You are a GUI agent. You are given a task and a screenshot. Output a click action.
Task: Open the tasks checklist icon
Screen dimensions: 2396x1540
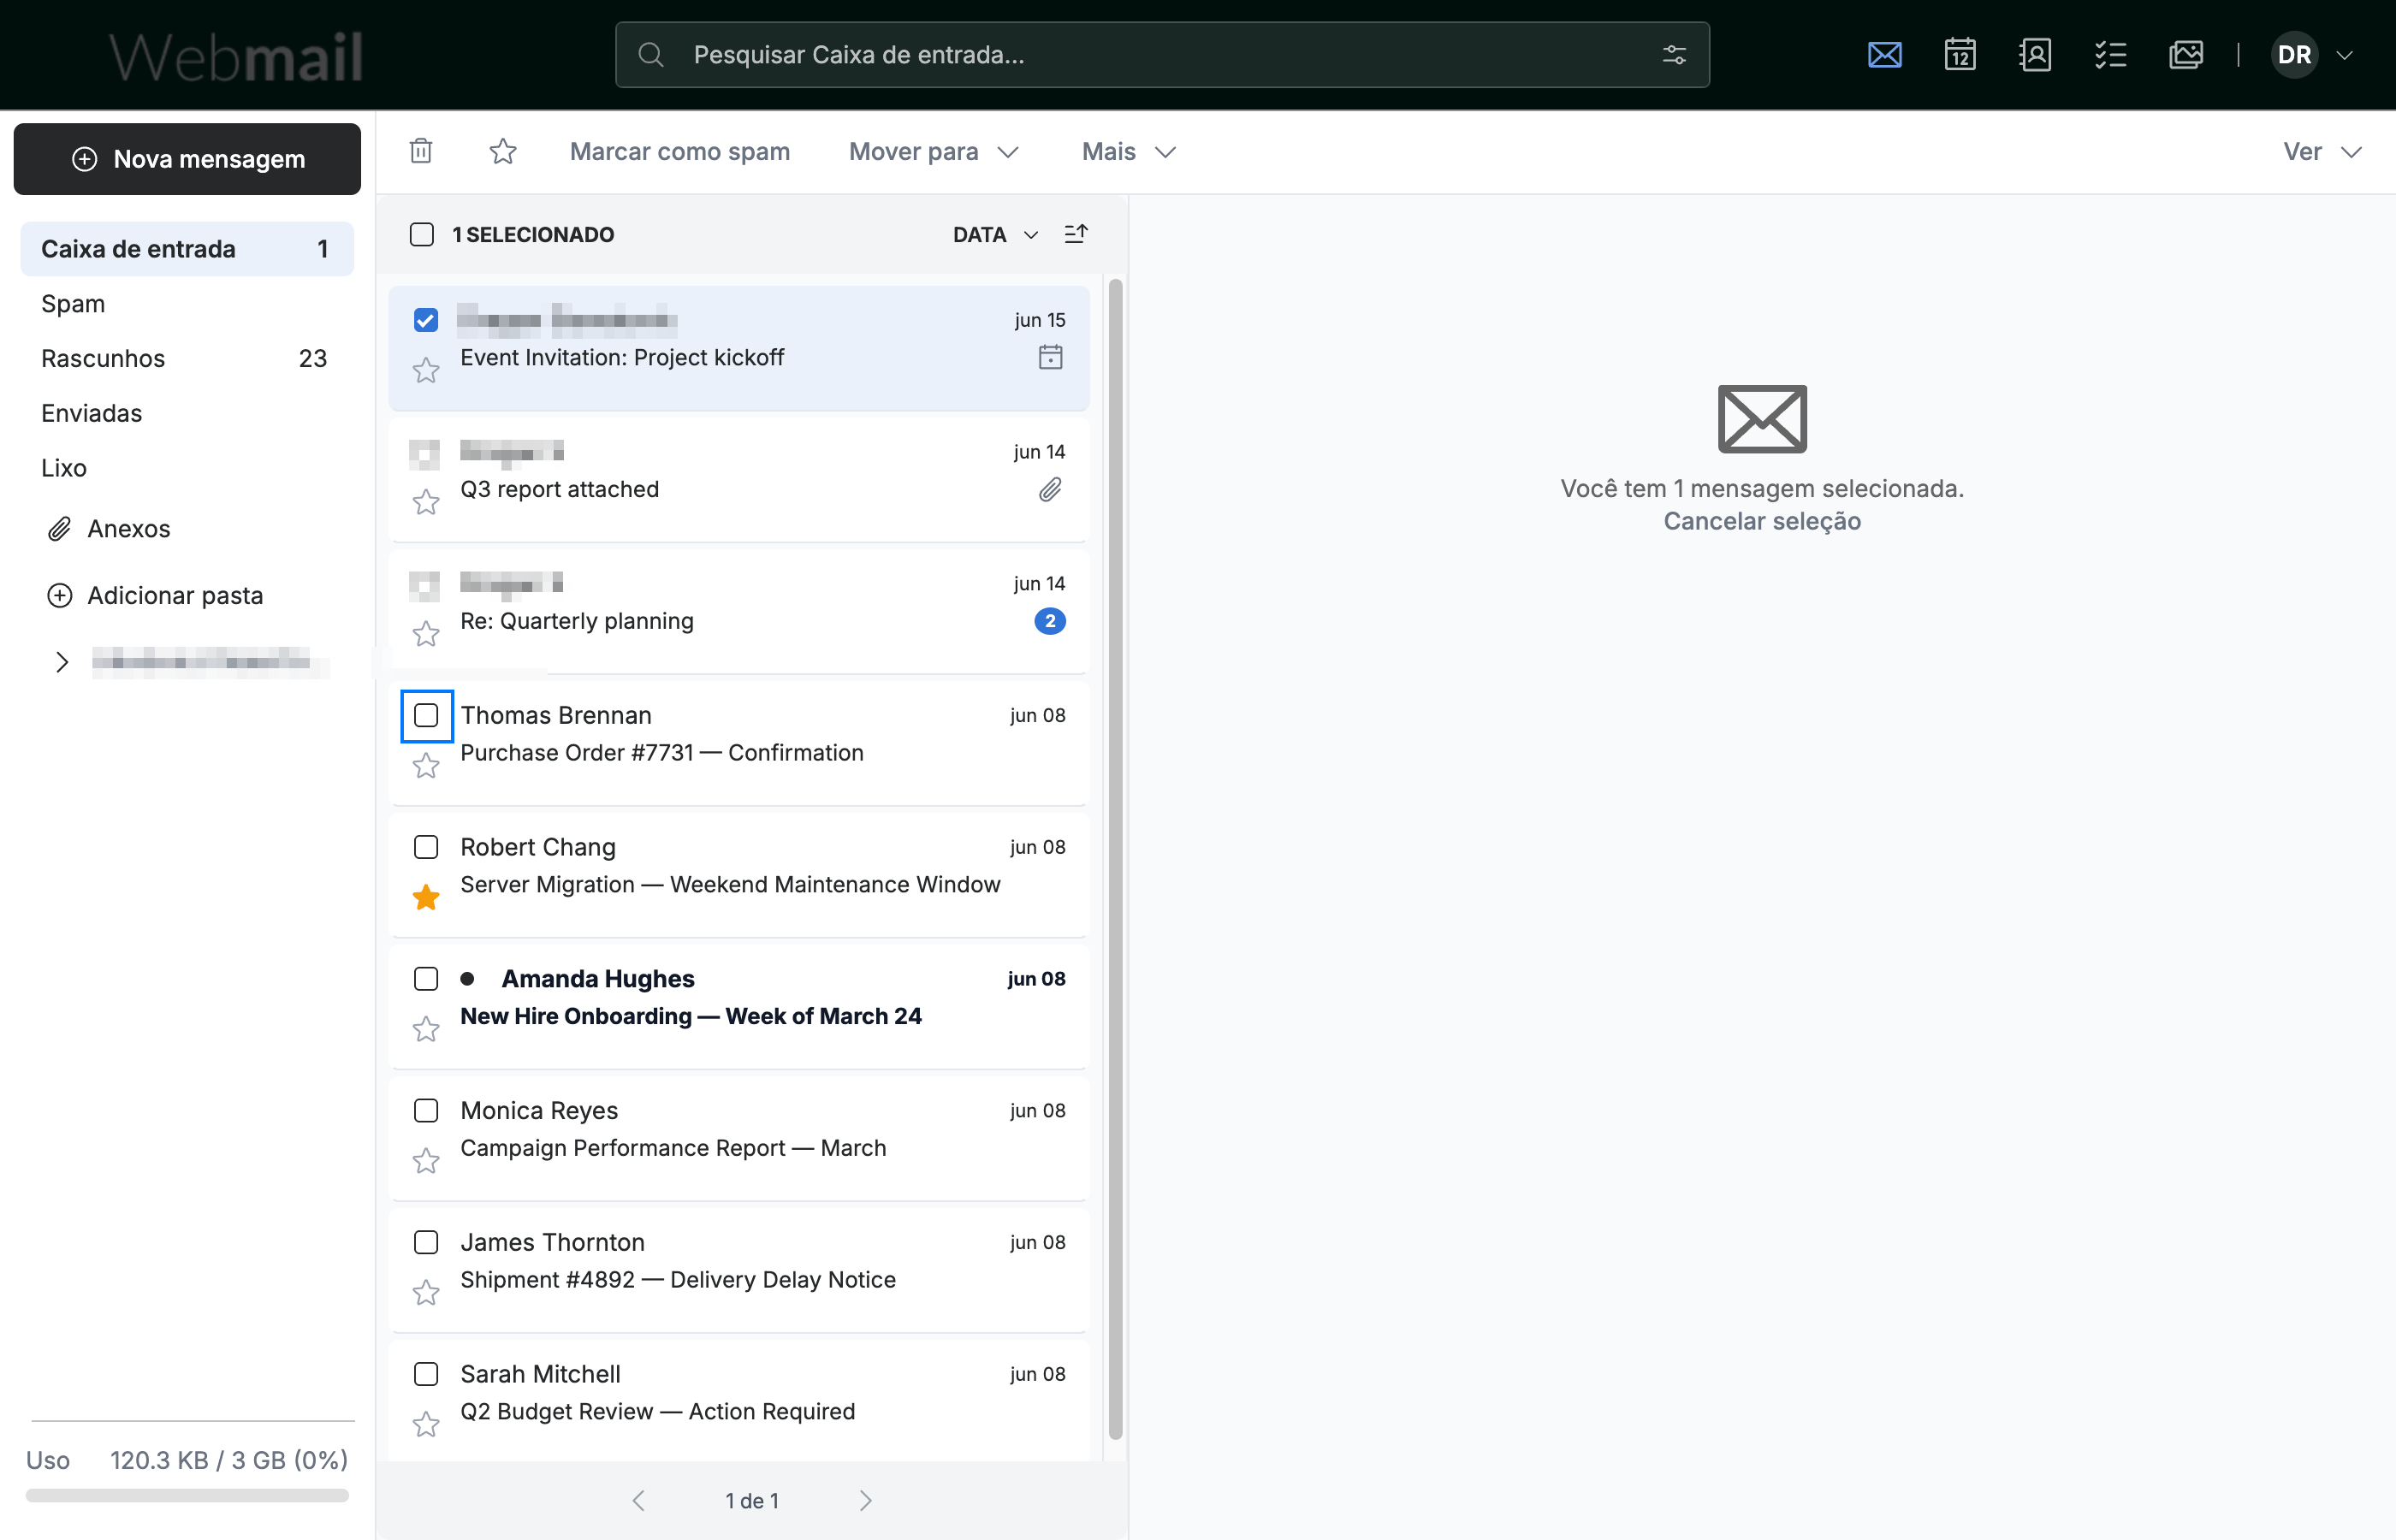[x=2110, y=54]
